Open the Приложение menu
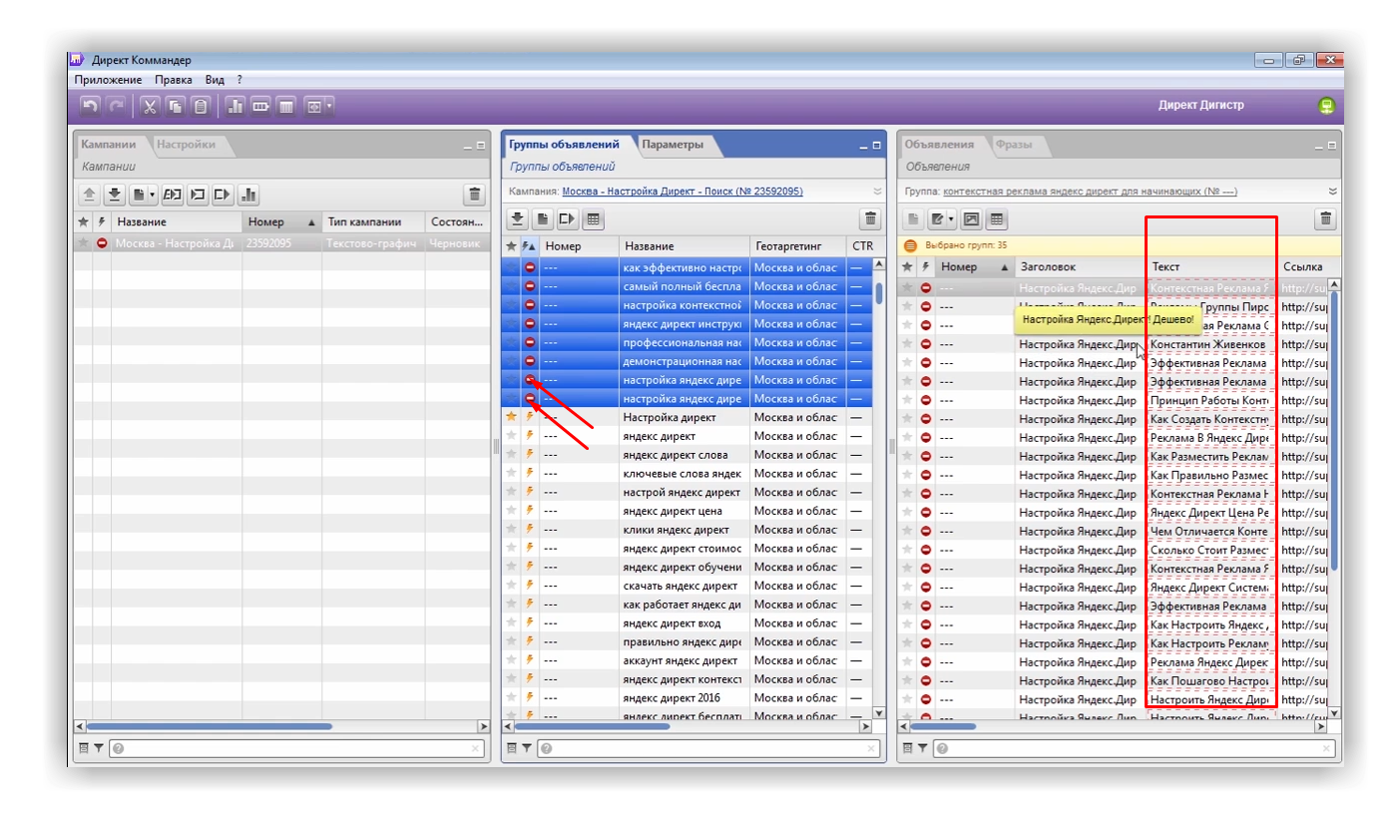The height and width of the screenshot is (818, 1397). pos(108,80)
